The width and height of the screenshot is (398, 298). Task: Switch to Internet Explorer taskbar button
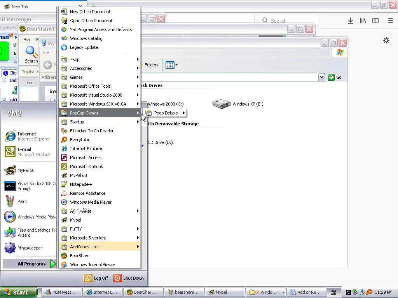point(102,292)
